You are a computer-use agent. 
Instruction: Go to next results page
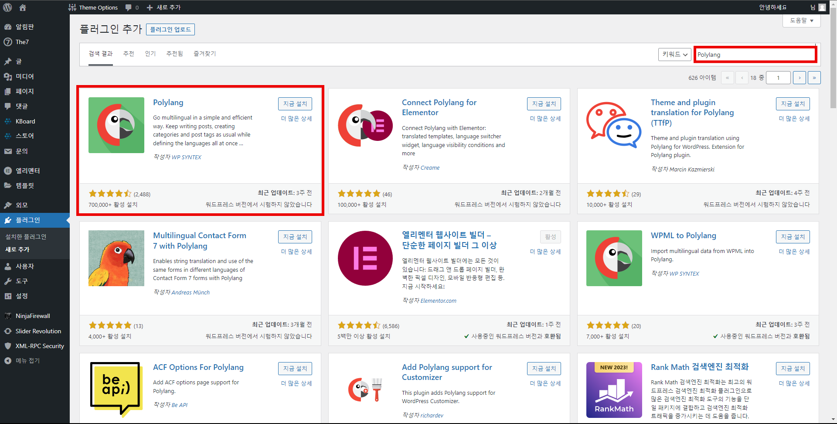coord(800,78)
